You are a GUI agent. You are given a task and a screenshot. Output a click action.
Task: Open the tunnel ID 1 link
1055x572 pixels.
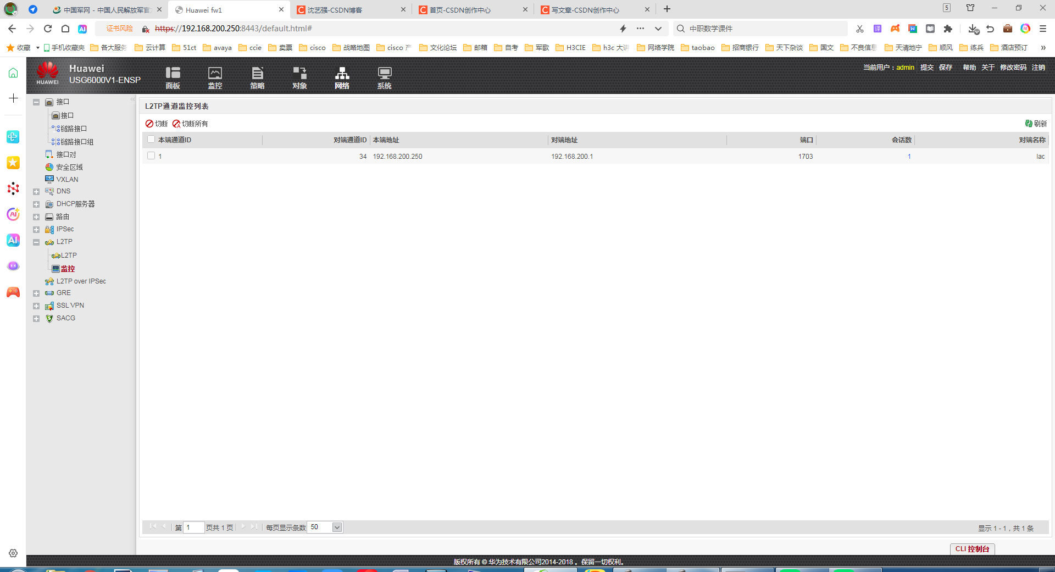(x=160, y=157)
